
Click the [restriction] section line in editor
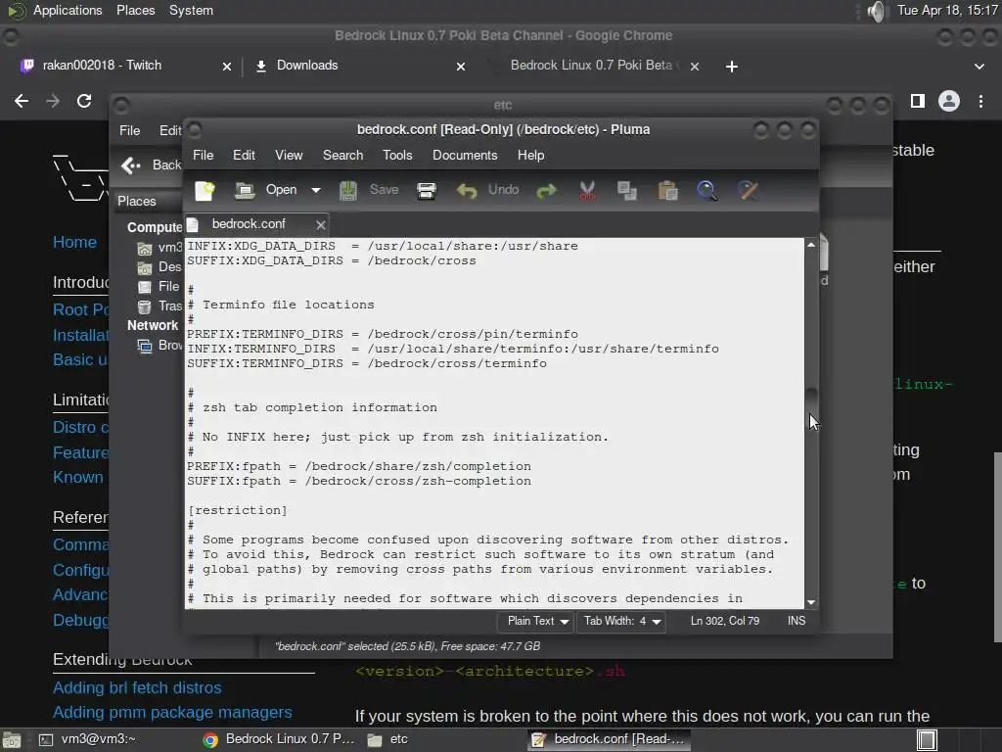tap(237, 510)
